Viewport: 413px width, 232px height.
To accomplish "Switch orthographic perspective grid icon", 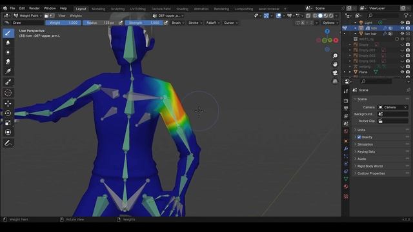I will click(335, 81).
